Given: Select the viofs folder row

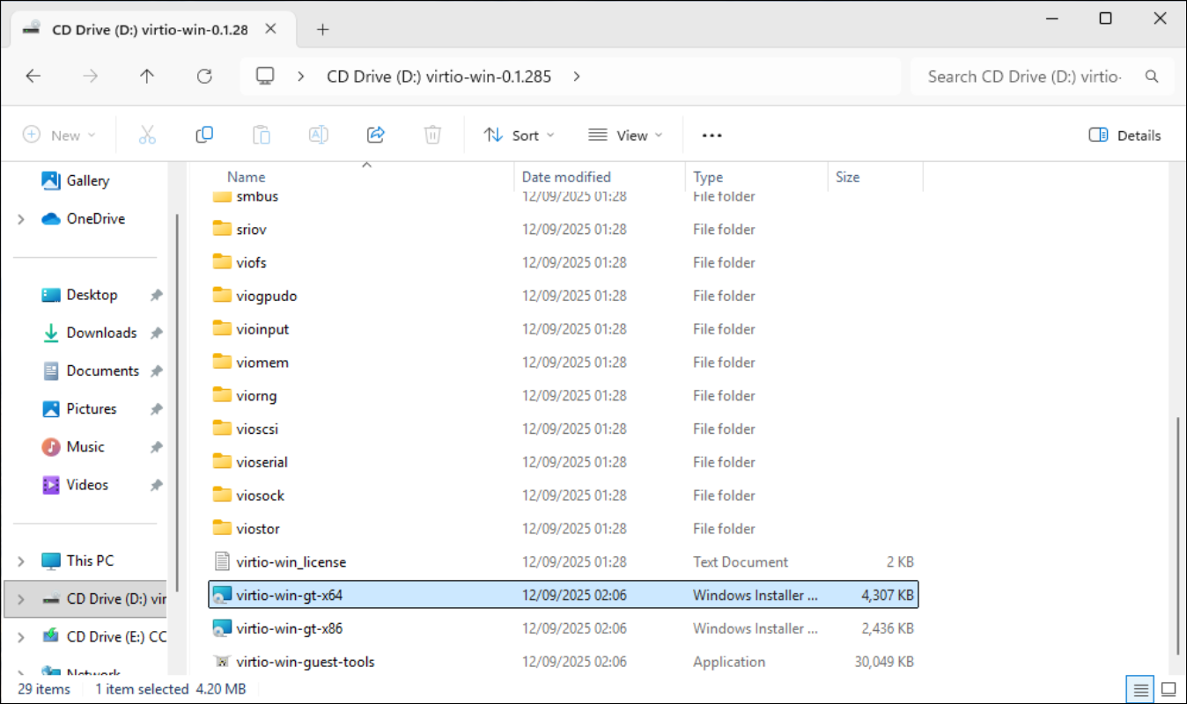Looking at the screenshot, I should tap(564, 262).
